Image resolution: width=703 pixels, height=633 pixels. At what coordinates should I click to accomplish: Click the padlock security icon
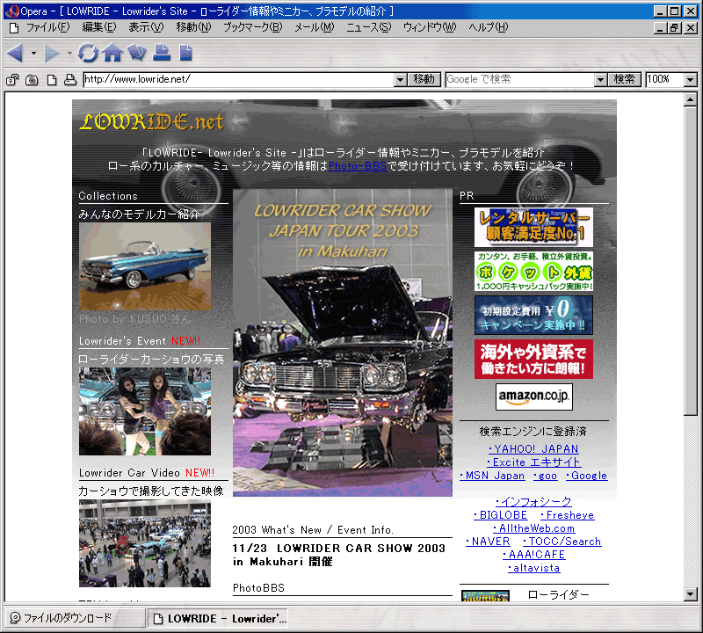[12, 80]
